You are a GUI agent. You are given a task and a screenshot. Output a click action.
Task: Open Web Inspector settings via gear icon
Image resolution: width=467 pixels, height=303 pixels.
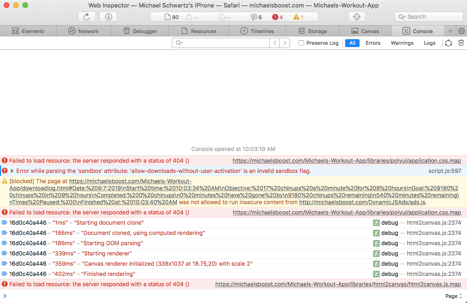pyautogui.click(x=461, y=30)
